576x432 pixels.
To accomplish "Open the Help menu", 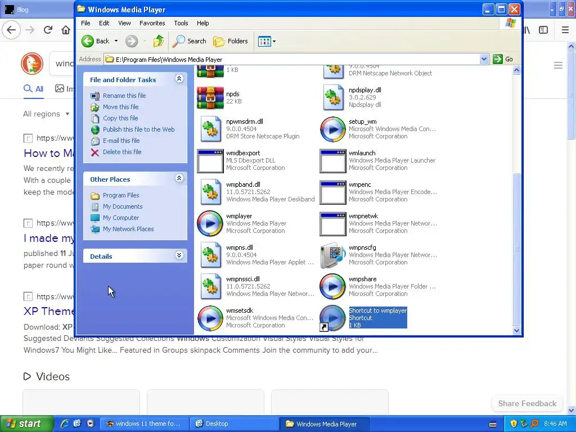I will click(x=202, y=23).
